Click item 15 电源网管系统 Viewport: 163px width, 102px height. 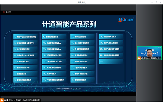[54, 74]
